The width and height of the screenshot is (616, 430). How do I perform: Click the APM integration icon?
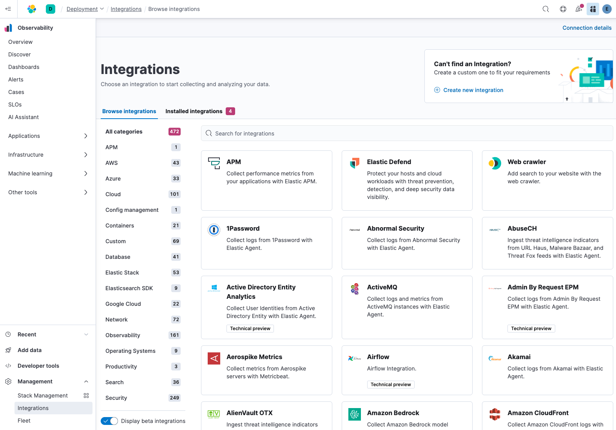click(x=214, y=163)
